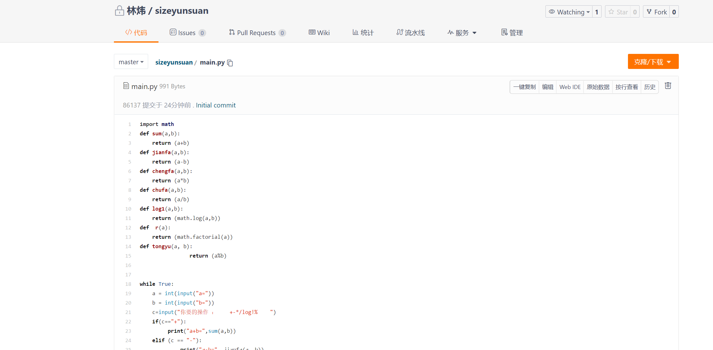Click the 一键复制 copy button
This screenshot has width=713, height=350.
(524, 87)
